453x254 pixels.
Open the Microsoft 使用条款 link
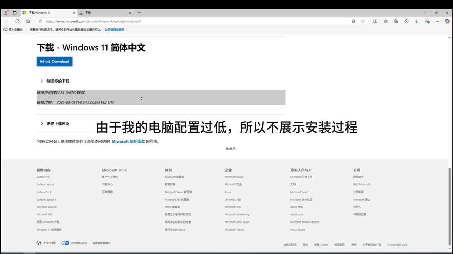point(128,141)
